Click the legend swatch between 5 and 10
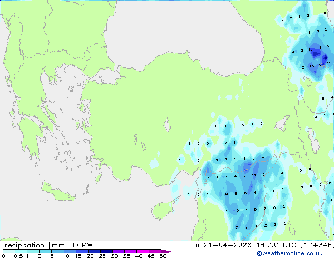Viewport: 334px width, 258px height. 57,251
